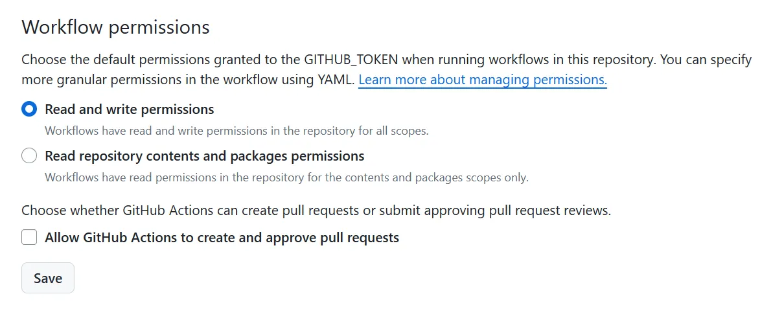Click the 'read and write permissions for all scopes' description
This screenshot has width=784, height=318.
click(x=236, y=130)
